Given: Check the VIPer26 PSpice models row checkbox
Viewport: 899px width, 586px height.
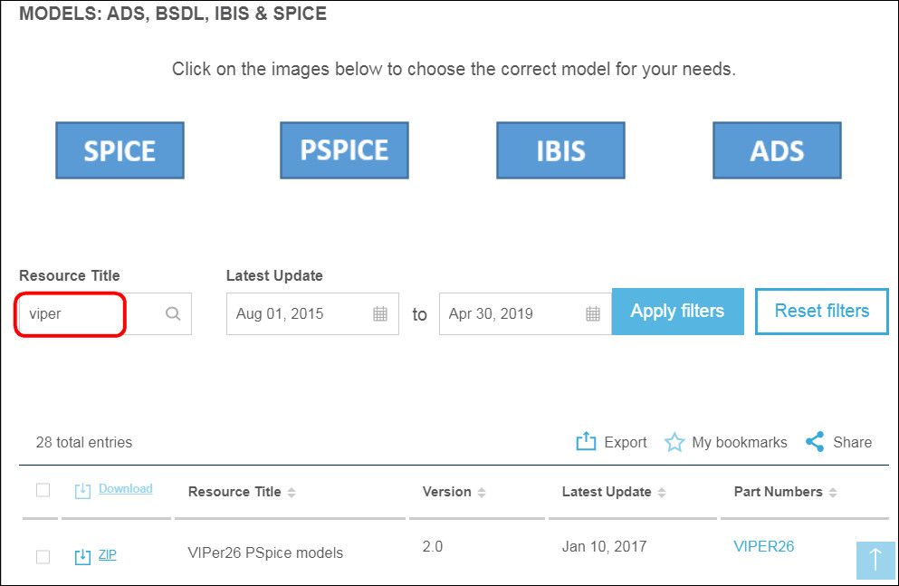Looking at the screenshot, I should coord(43,557).
